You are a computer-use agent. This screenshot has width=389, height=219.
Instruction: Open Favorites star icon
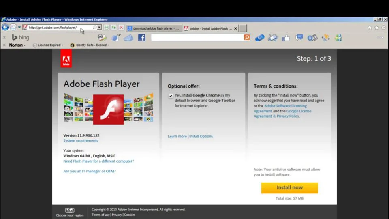point(376,28)
